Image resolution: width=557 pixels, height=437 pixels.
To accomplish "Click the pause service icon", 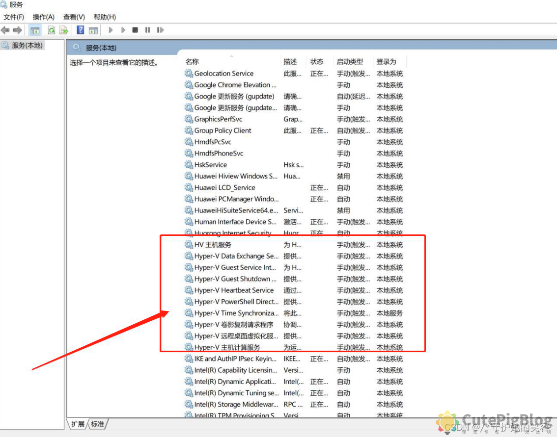I will tap(147, 30).
